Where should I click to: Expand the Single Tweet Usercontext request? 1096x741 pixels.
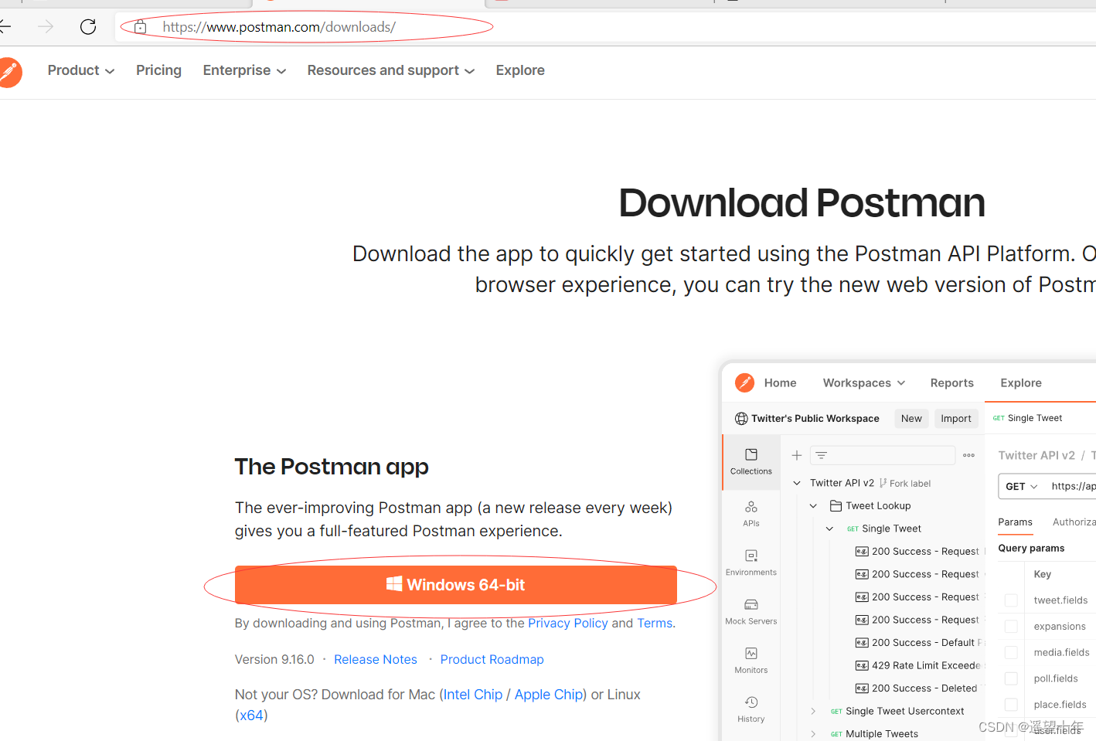pyautogui.click(x=813, y=711)
